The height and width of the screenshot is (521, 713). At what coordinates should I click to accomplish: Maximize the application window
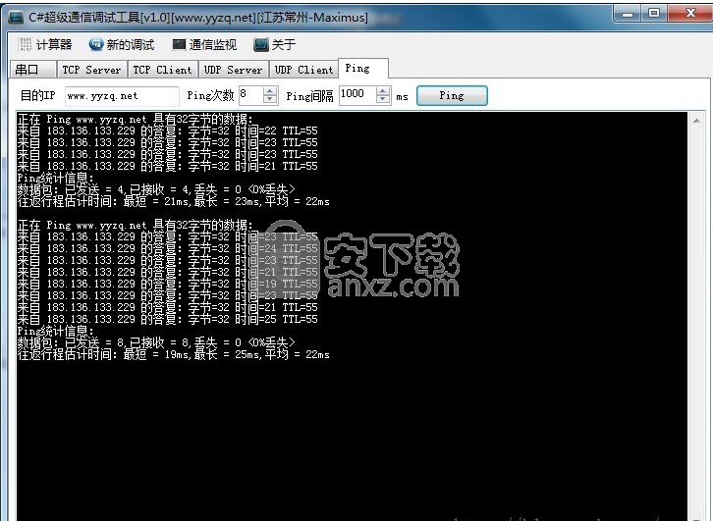(654, 14)
